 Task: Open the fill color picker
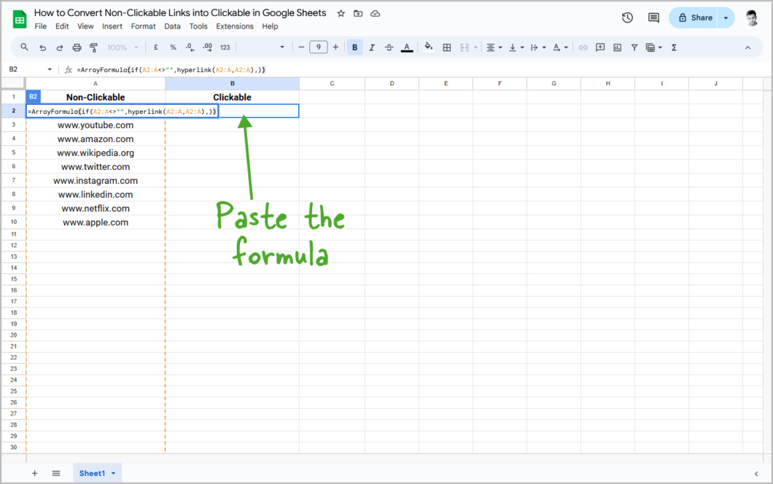pos(428,47)
